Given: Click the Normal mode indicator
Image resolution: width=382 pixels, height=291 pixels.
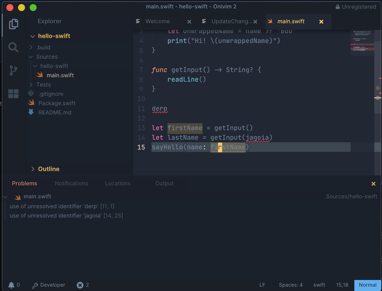Looking at the screenshot, I should click(x=367, y=285).
